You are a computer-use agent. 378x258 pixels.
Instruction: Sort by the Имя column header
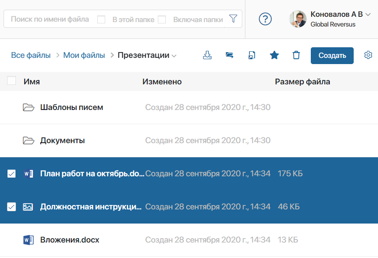(31, 82)
